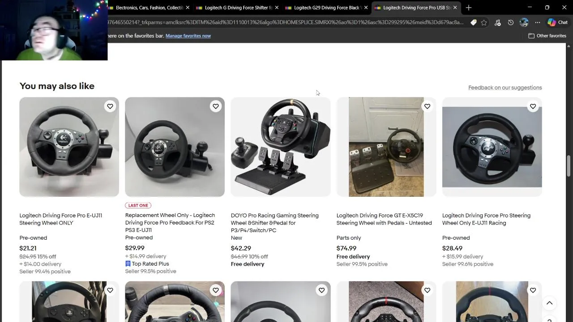573x322 pixels.
Task: Open the browser history icon
Action: tap(511, 22)
